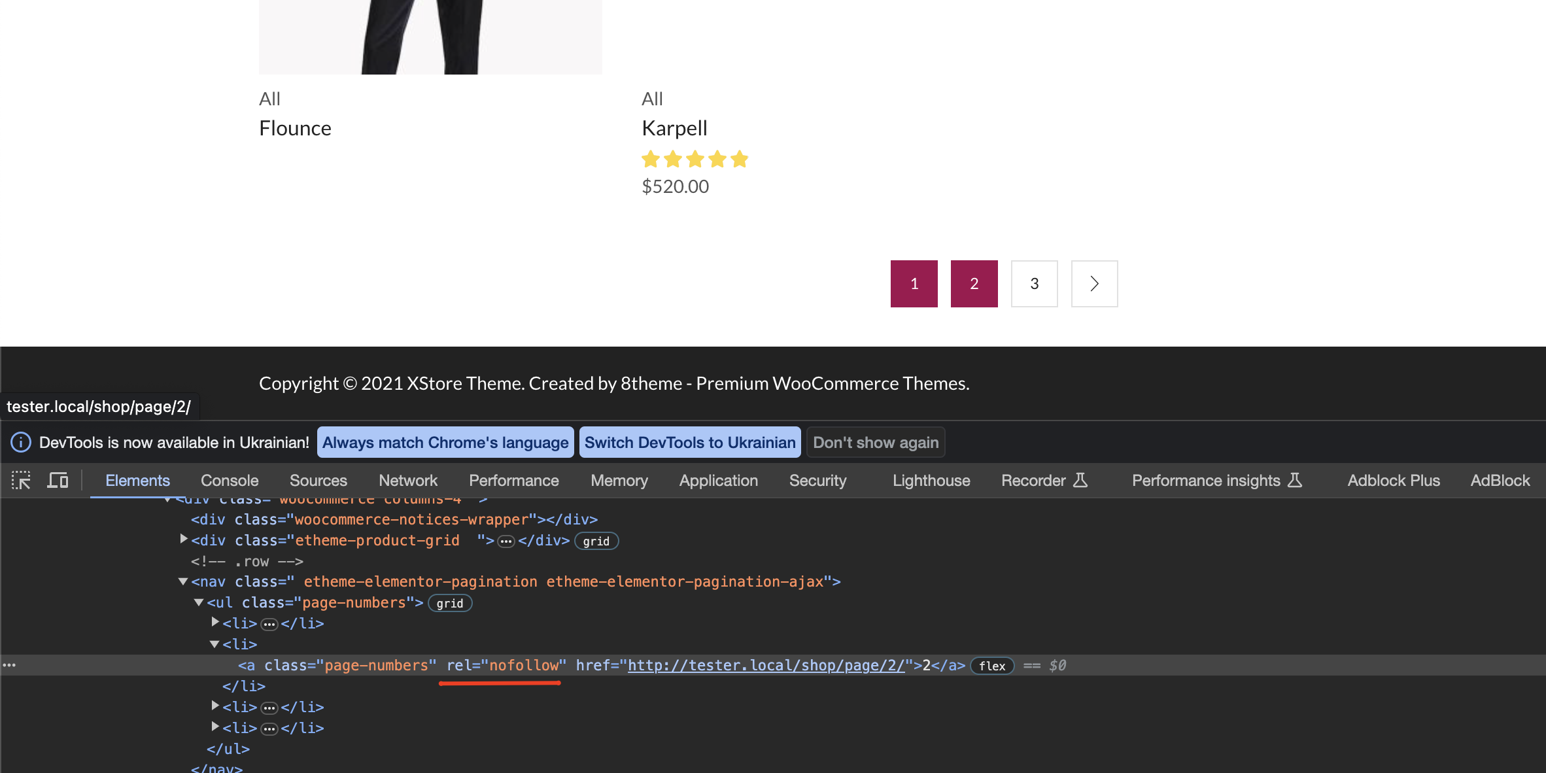1546x773 pixels.
Task: Click the All category link above Flounce
Action: point(269,99)
